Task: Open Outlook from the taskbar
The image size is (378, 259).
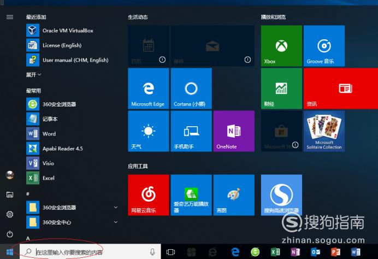Action: point(315,252)
